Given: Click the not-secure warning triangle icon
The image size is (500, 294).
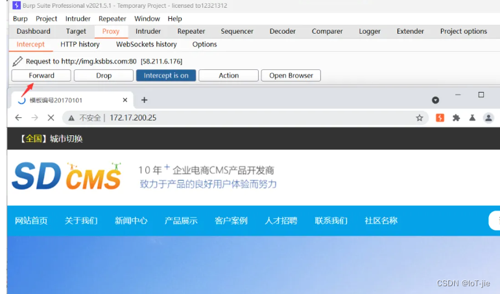Looking at the screenshot, I should click(71, 118).
